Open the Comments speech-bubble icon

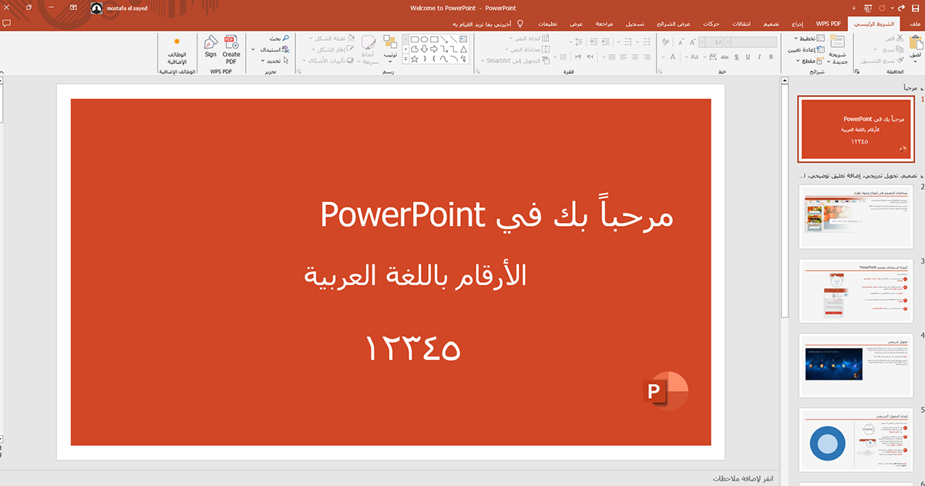click(x=6, y=24)
